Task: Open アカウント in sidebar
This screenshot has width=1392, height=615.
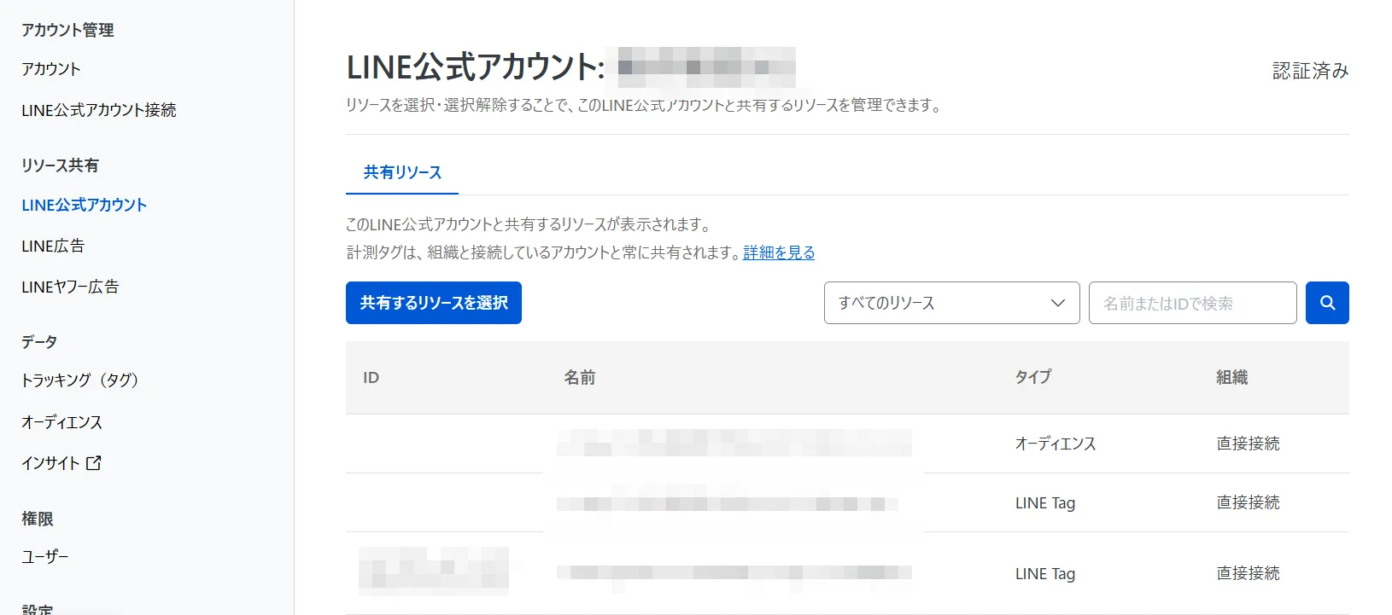Action: 51,69
